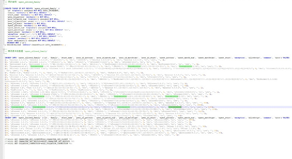Click the 'family' varchar definition line
The height and width of the screenshot is (159, 292).
pyautogui.click(x=29, y=13)
